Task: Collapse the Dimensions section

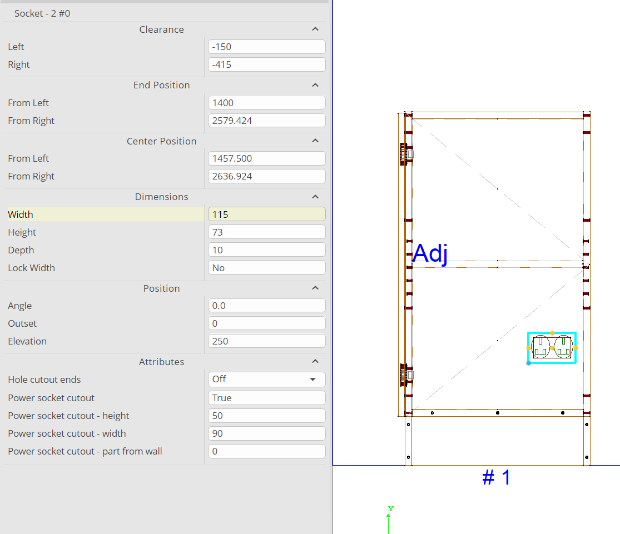Action: (x=315, y=197)
